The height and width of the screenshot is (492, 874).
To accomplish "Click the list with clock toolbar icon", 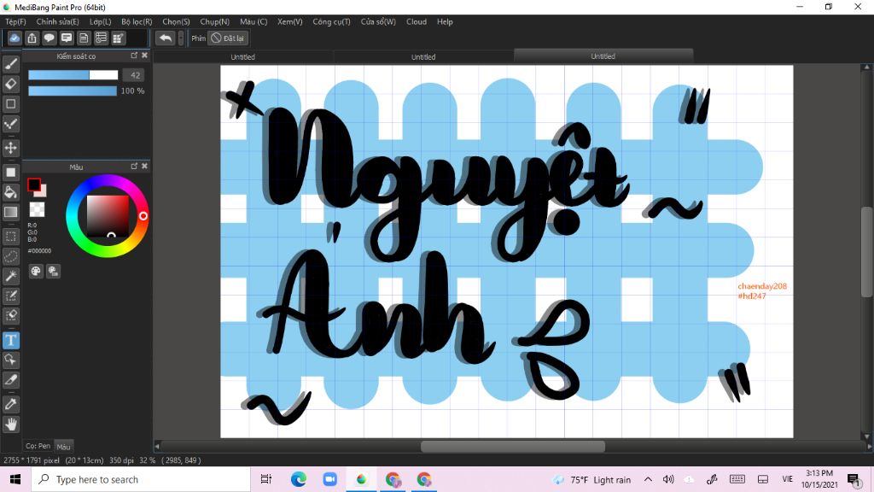I will [101, 38].
